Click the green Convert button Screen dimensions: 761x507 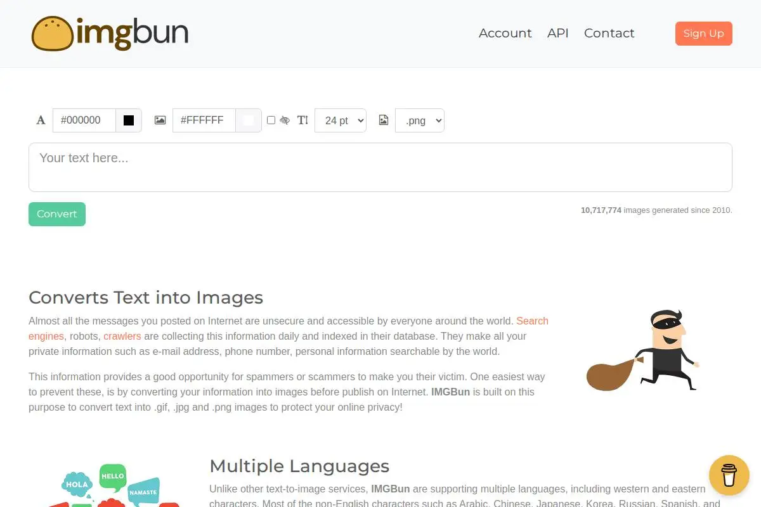pos(57,214)
